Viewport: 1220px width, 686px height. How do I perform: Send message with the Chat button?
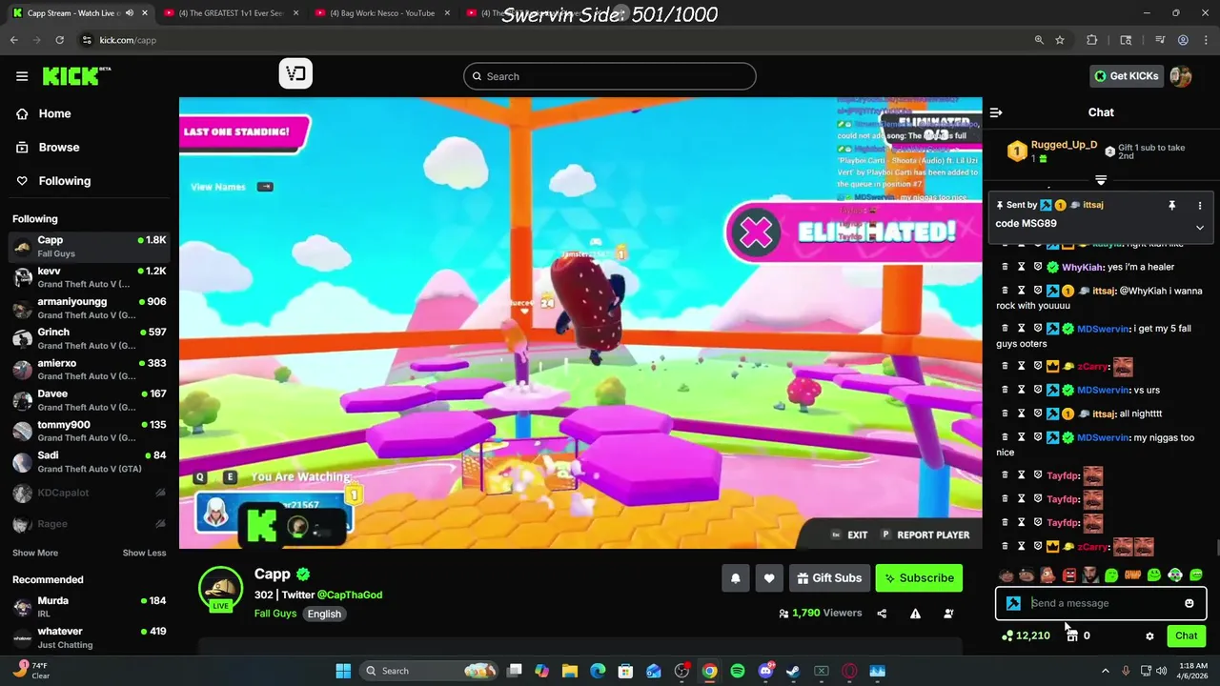(x=1186, y=636)
